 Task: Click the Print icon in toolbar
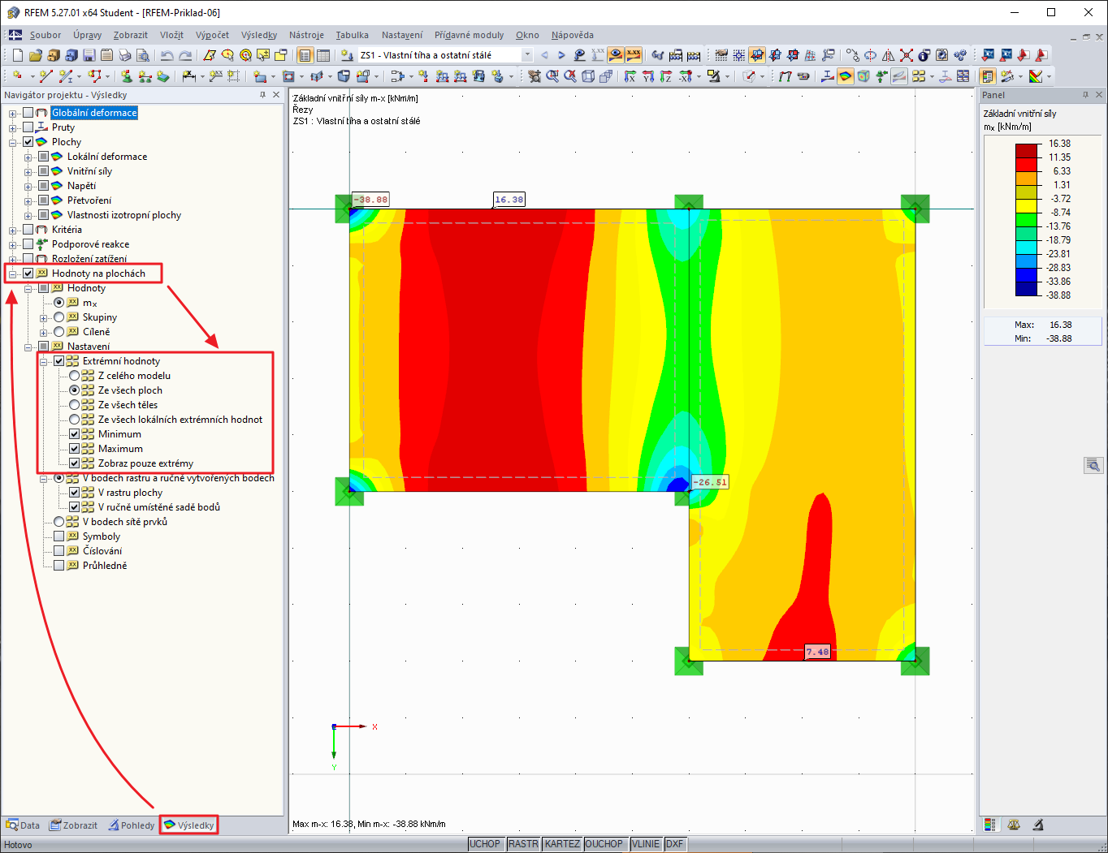click(x=125, y=55)
